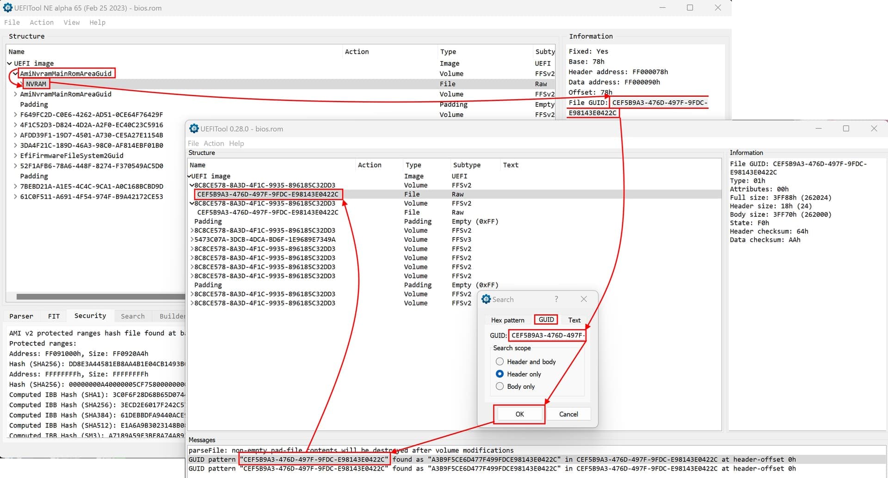Select the Text tab in Search dialog
The width and height of the screenshot is (888, 478).
pos(574,320)
